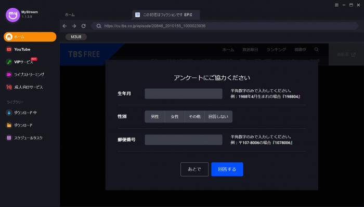This screenshot has height=207, width=364.
Task: Click the ダウンロード中 arrow icon
Action: [x=9, y=113]
